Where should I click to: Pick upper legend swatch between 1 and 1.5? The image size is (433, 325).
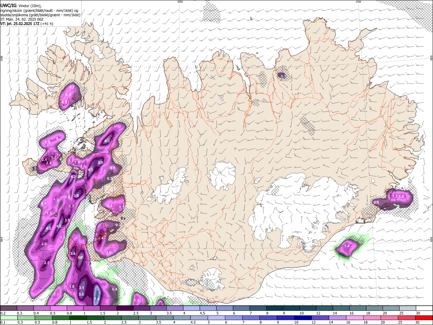click(x=92, y=308)
